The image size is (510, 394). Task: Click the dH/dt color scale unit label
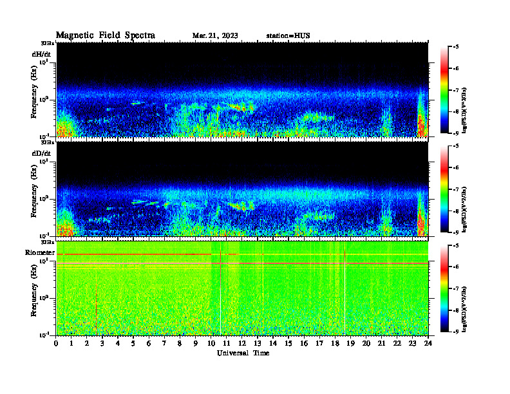tap(464, 110)
